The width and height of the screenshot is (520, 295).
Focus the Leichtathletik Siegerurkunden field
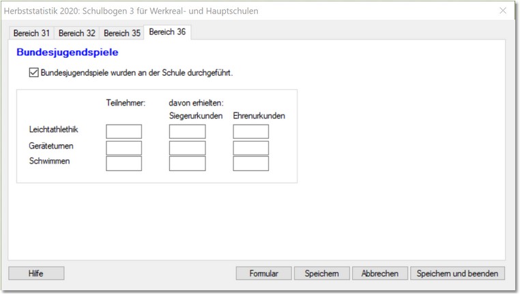(x=187, y=131)
